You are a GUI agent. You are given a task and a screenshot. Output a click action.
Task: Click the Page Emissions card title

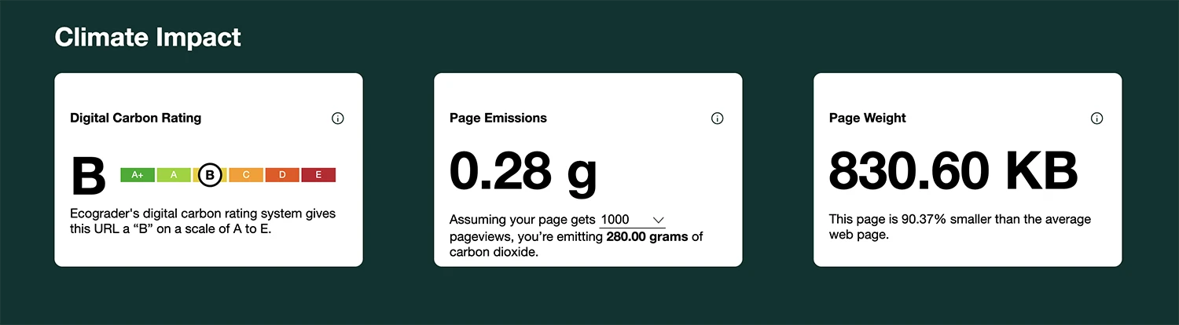pos(498,119)
